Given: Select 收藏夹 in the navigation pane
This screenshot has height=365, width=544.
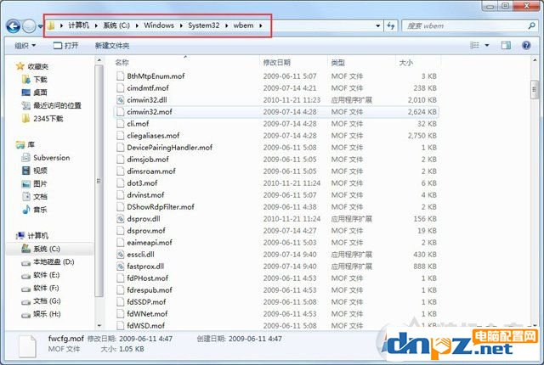Looking at the screenshot, I should 37,66.
